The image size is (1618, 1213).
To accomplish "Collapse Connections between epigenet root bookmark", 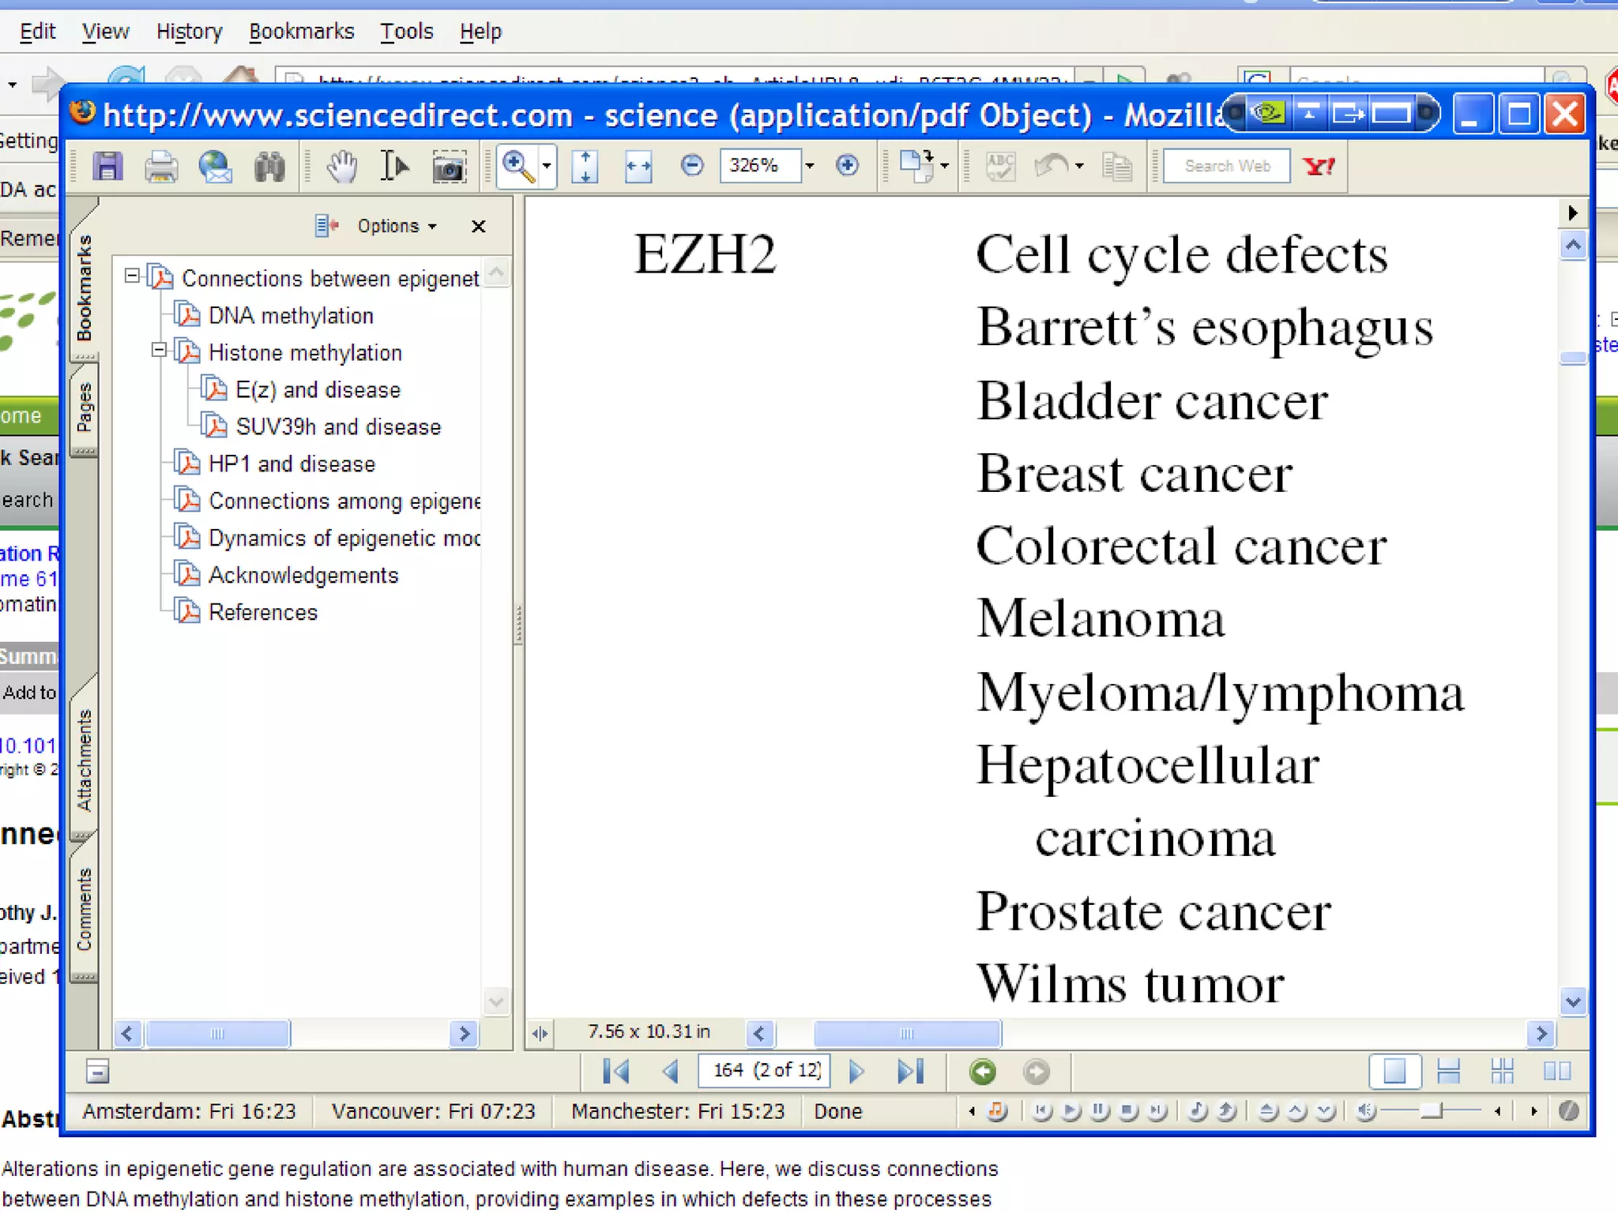I will 132,276.
